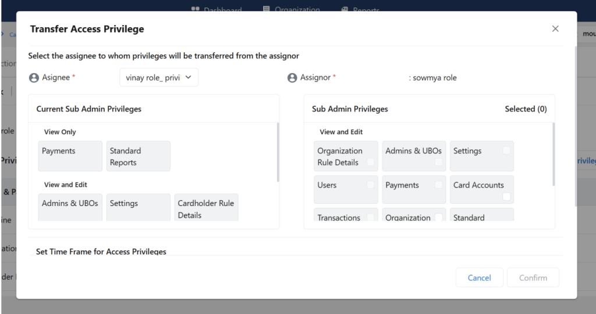Viewport: 596px width, 314px height.
Task: Open the Dashboard item in top navigation
Action: (216, 10)
